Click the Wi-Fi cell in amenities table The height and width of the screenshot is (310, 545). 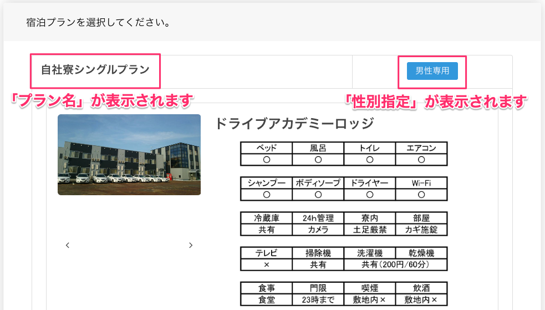point(421,183)
